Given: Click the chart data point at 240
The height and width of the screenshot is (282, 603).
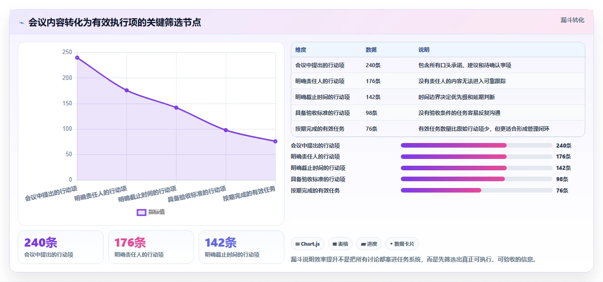Looking at the screenshot, I should click(77, 58).
